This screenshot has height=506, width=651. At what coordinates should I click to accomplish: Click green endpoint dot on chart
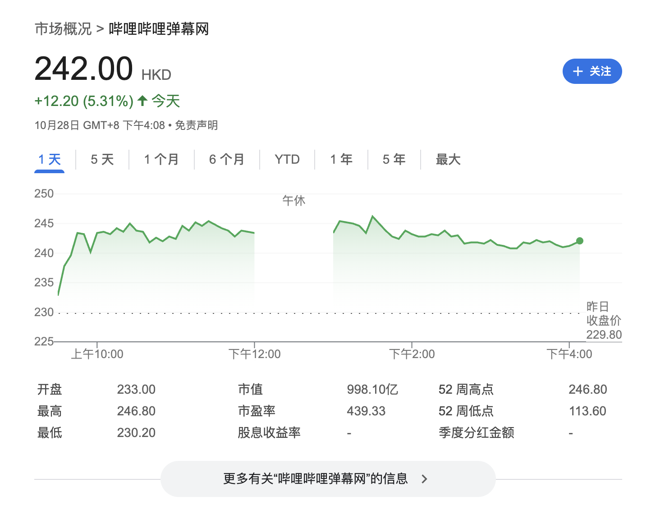coord(579,241)
